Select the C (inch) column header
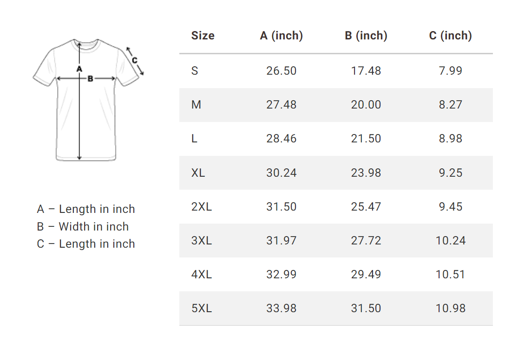Image resolution: width=518 pixels, height=340 pixels. 450,36
